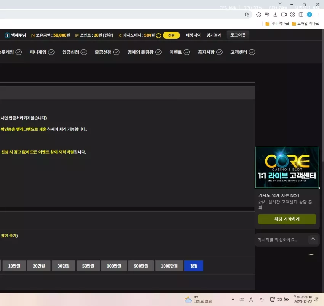Click the CORE 1:1 라이브 고객센터 banner
The image size is (324, 306).
click(287, 168)
